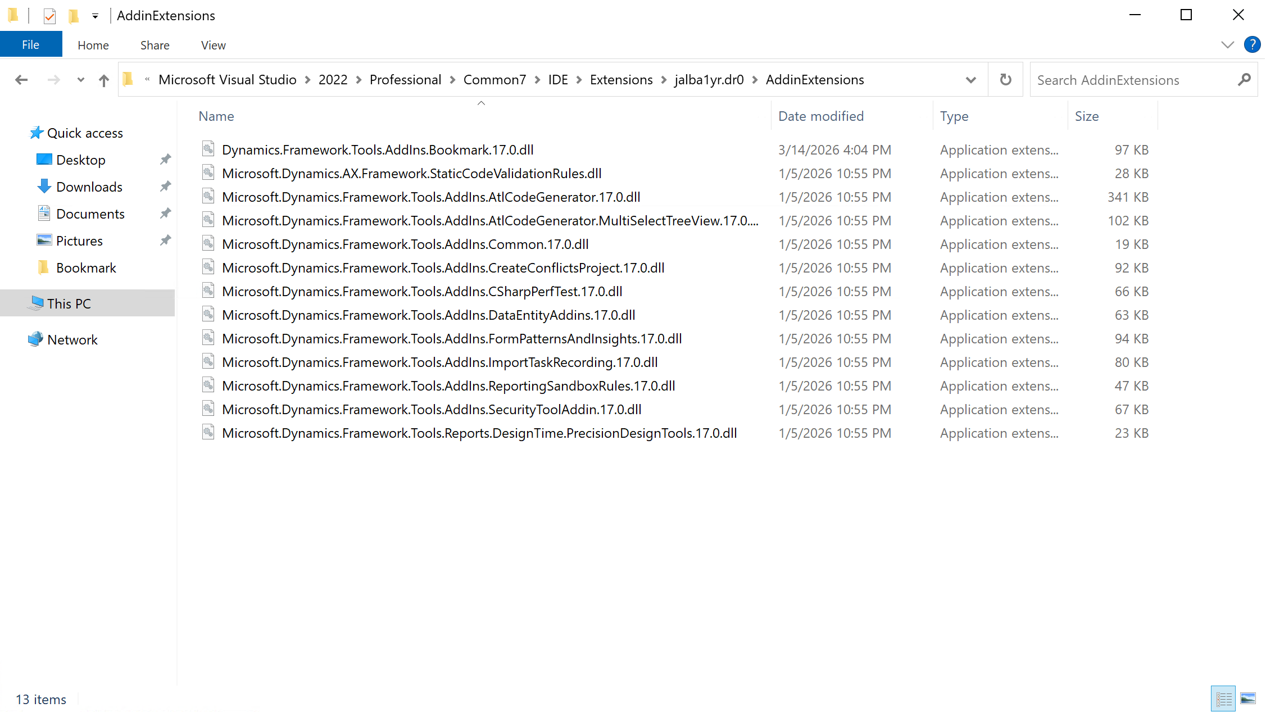Switch to large thumbnails view icon
The image size is (1266, 712).
pos(1248,699)
